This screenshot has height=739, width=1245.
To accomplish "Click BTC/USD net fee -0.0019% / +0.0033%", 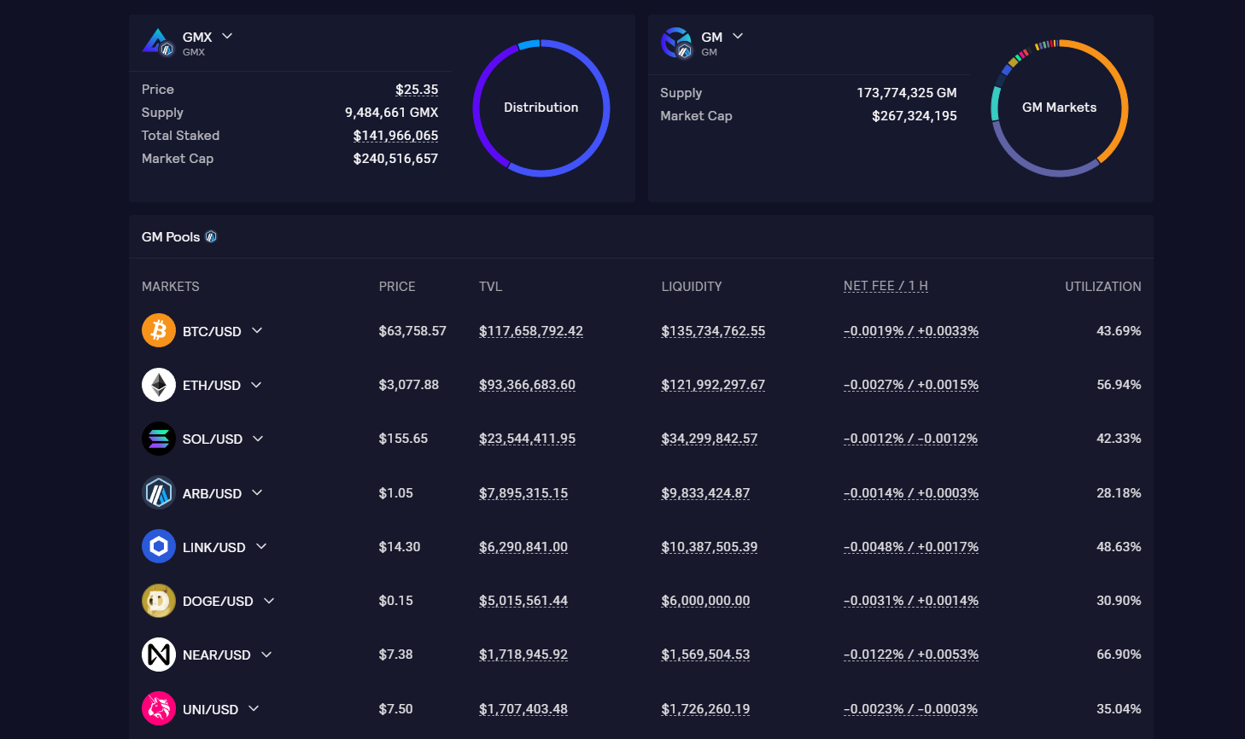I will click(911, 331).
